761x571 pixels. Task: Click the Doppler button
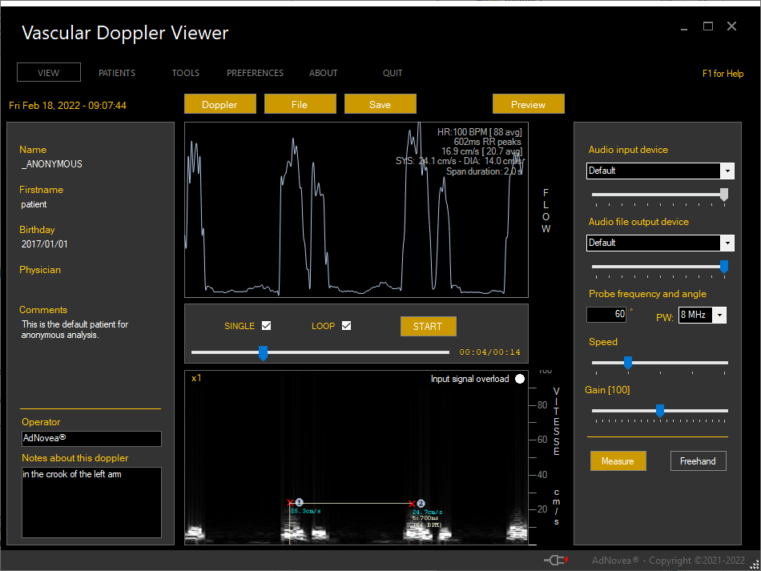(219, 104)
